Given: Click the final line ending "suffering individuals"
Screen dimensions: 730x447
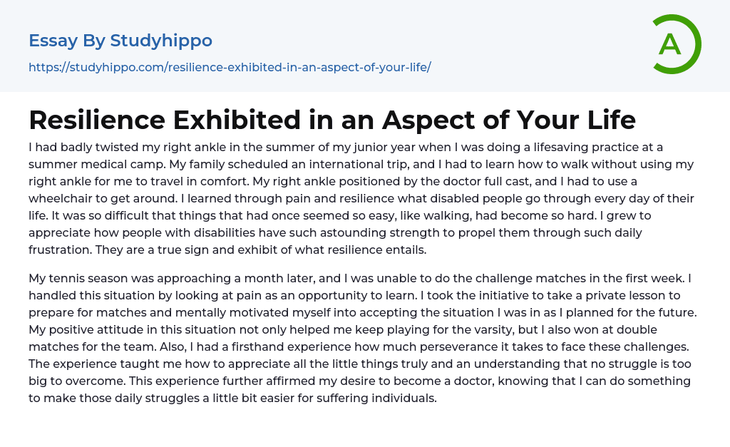Looking at the screenshot, I should (x=232, y=398).
